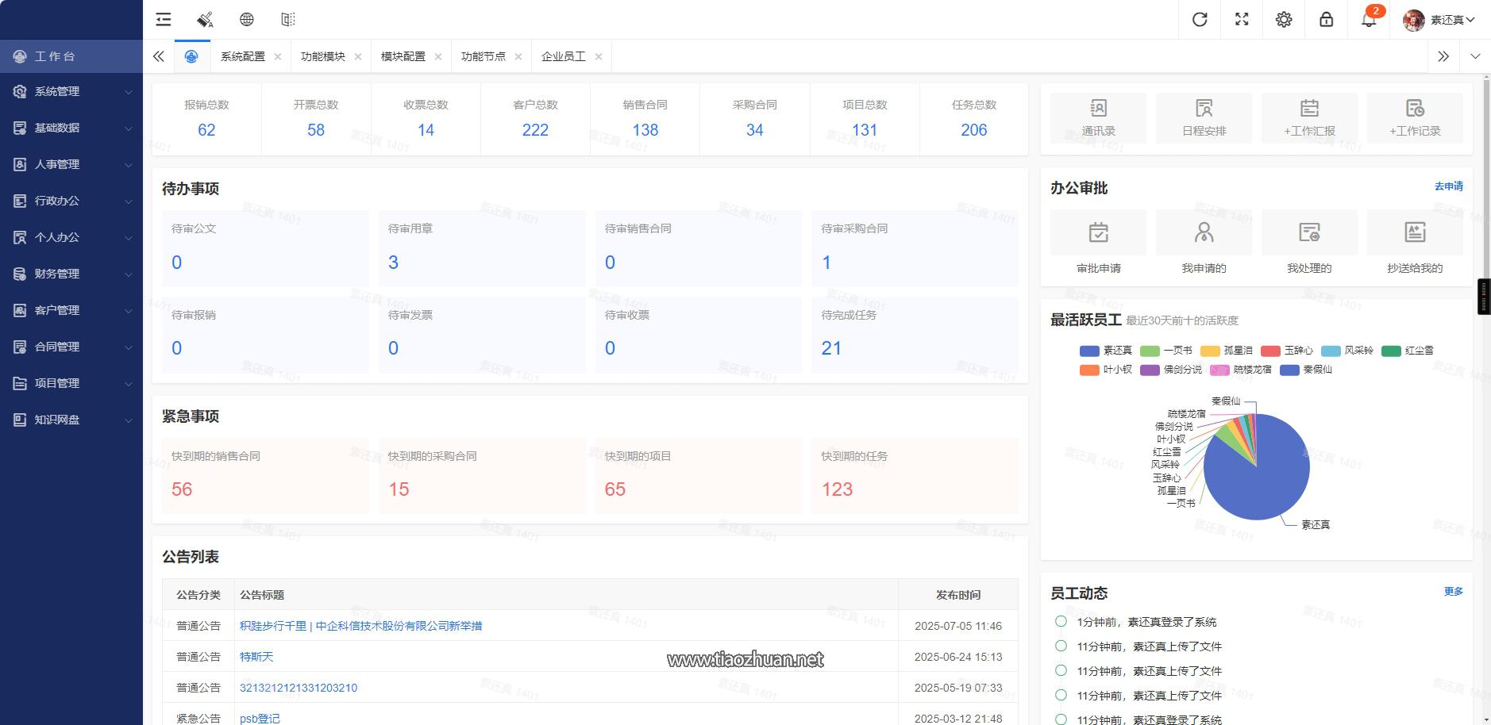Toggle 疏楼龙宿 pink legend swatch
Screen dimensions: 1491x725
pos(1219,370)
